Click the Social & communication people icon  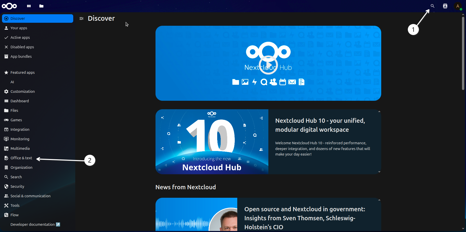pyautogui.click(x=6, y=196)
